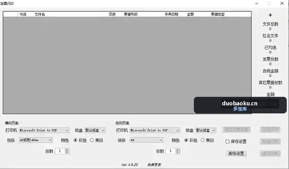Click the 纵向页面 section label
Image resolution: width=289 pixels, height=169 pixels.
coord(123,123)
